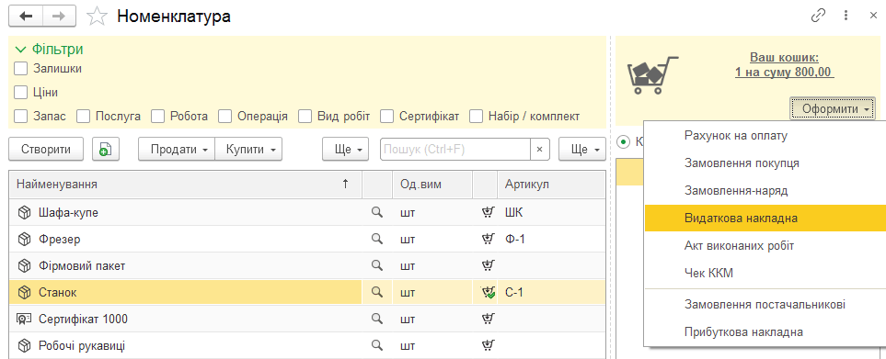Copy link using the chain icon
Viewport: 886px width, 359px height.
[818, 16]
